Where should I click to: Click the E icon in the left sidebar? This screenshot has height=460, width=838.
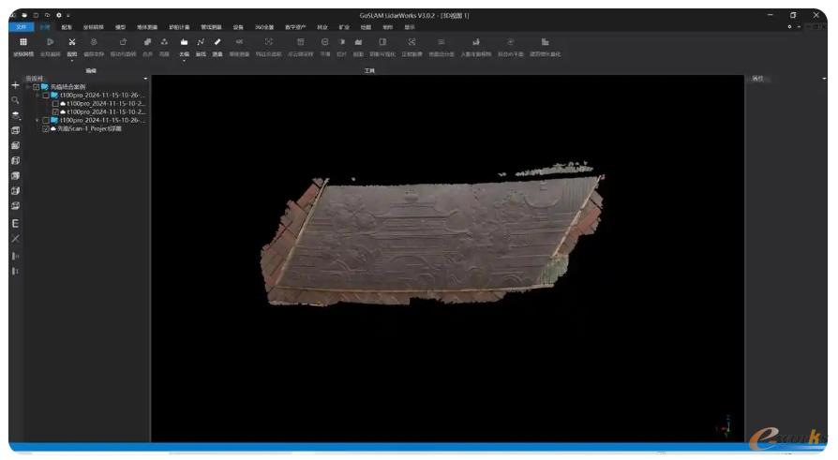pyautogui.click(x=15, y=223)
